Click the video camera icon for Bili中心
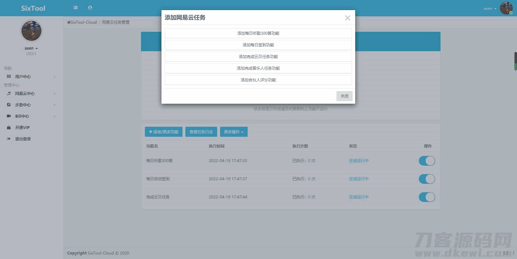 coord(9,116)
